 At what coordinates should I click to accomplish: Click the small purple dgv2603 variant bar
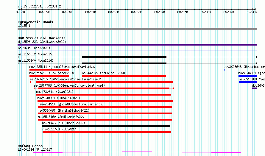pos(254,88)
